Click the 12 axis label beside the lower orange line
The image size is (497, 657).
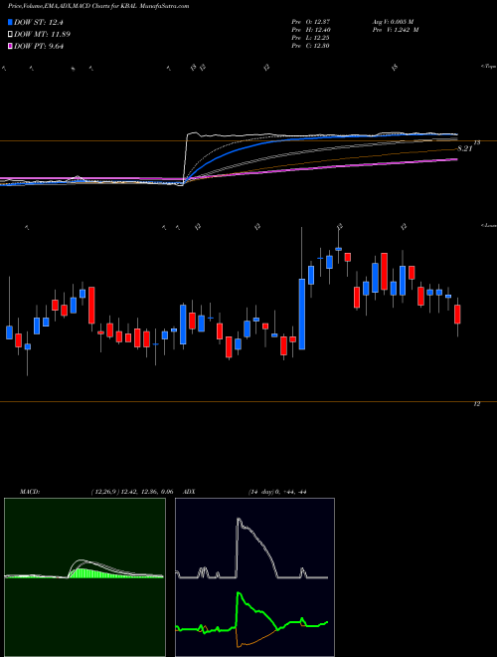(x=476, y=404)
